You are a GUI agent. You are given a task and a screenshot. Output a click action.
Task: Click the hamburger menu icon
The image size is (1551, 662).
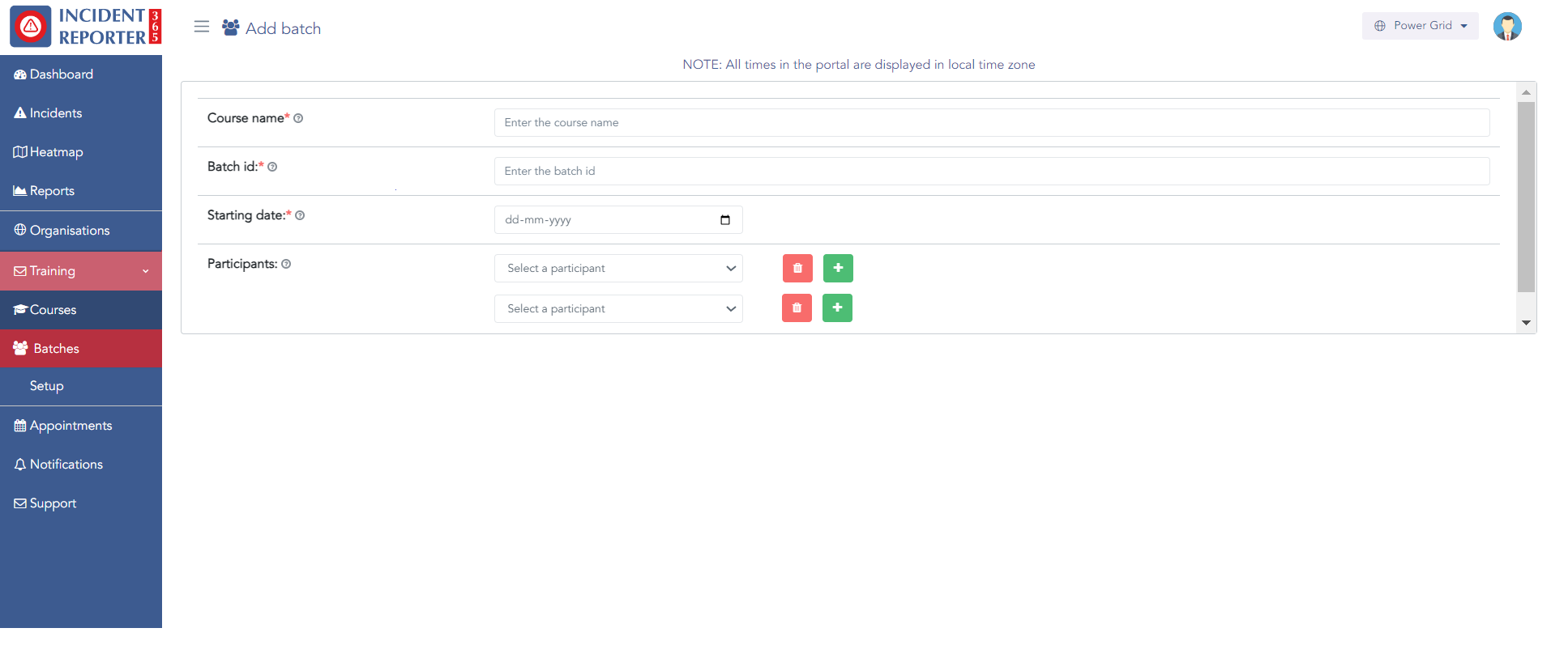(x=202, y=27)
